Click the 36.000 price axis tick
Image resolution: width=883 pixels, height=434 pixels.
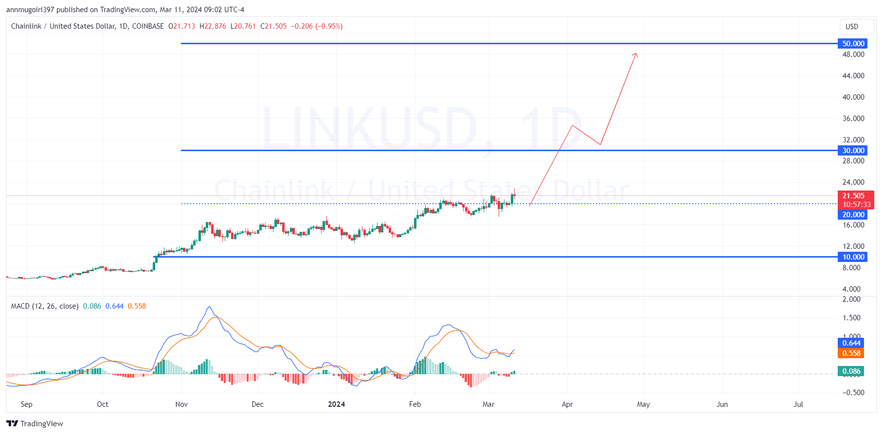(x=853, y=119)
